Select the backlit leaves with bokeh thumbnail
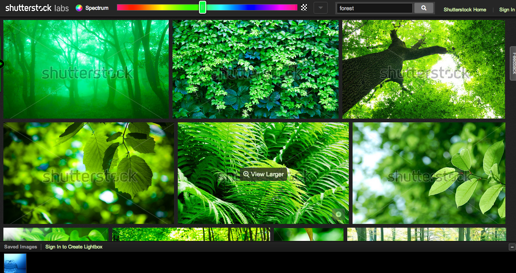 tap(89, 173)
